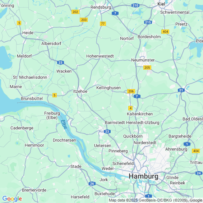Select the Hamburg city label

[x=143, y=176]
